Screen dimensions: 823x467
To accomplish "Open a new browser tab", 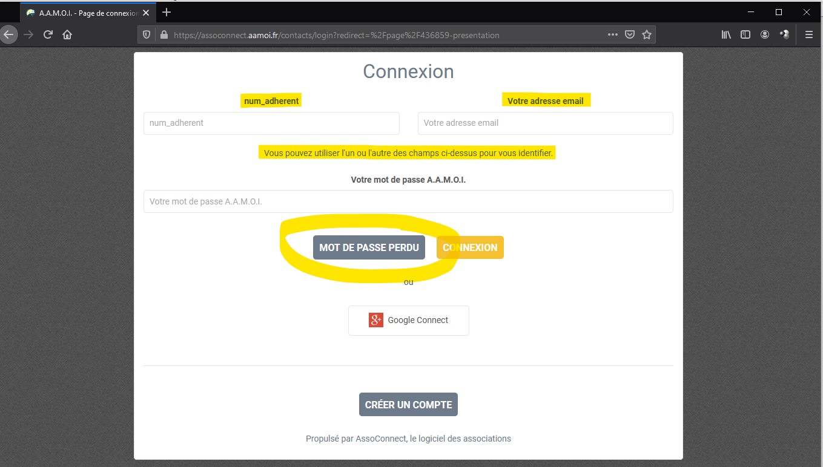I will pos(167,12).
